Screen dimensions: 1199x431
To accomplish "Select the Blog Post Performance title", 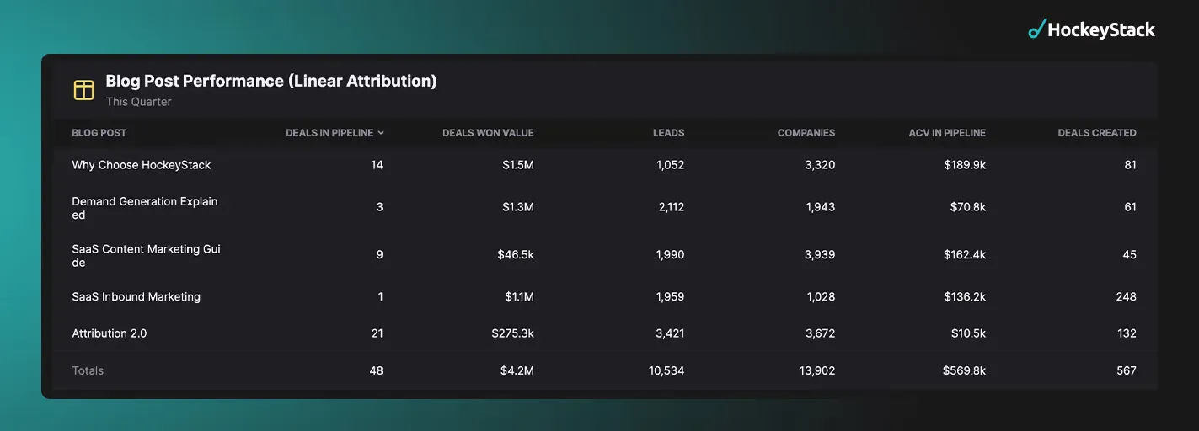I will (x=271, y=81).
